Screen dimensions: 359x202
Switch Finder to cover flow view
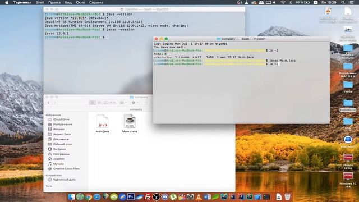click(112, 103)
